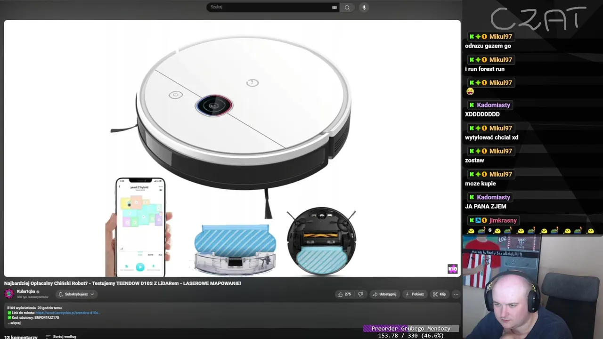The width and height of the screenshot is (603, 339).
Task: Click the tongue-out emoji chat message
Action: tap(470, 92)
